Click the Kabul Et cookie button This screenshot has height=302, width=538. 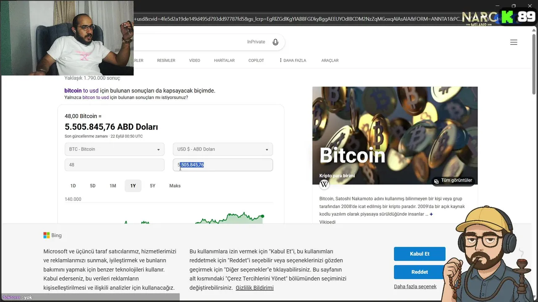[x=419, y=254]
